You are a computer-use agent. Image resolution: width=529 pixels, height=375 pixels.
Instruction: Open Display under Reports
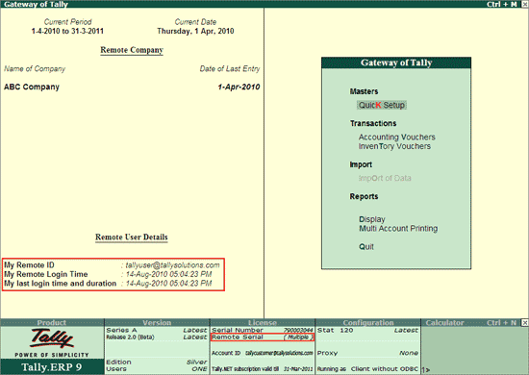click(x=372, y=219)
